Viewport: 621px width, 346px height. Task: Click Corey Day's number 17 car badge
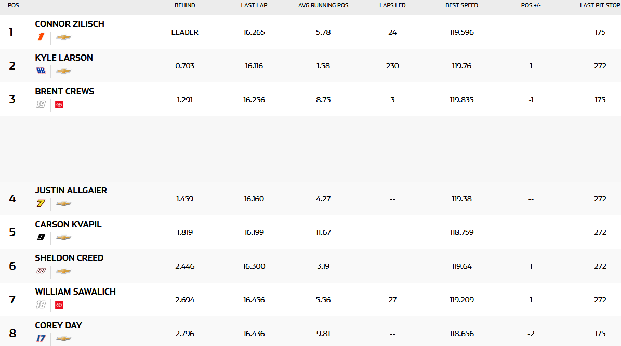41,339
